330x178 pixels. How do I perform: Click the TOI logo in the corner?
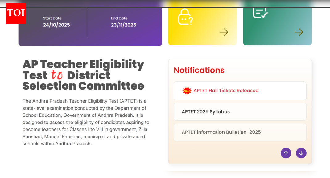(16, 14)
